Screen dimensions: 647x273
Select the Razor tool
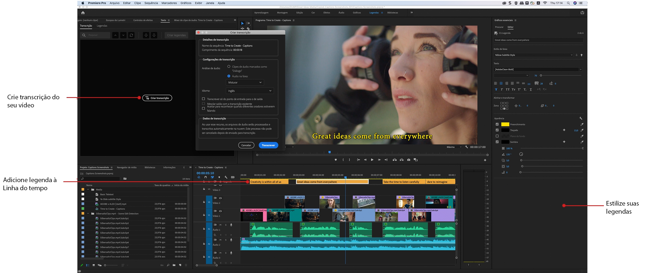pos(248,28)
